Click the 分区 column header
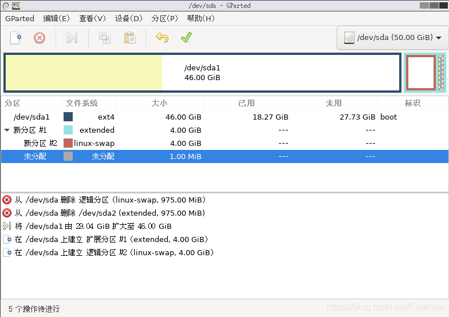The height and width of the screenshot is (317, 449). (31, 103)
